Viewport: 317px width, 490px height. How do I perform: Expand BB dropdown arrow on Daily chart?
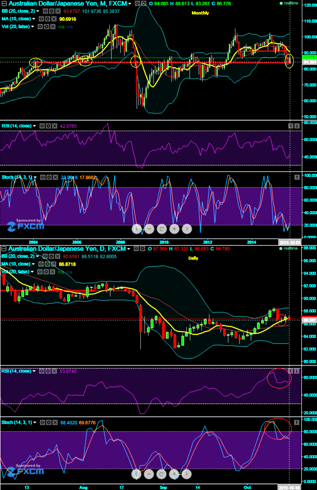(x=38, y=256)
